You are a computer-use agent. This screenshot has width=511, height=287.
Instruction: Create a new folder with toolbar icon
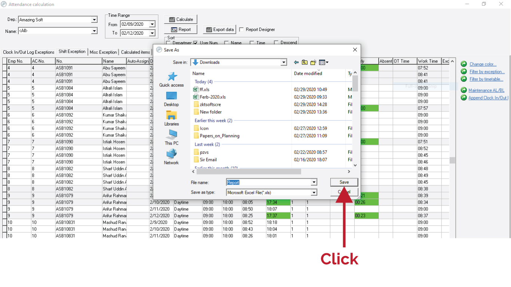click(313, 62)
